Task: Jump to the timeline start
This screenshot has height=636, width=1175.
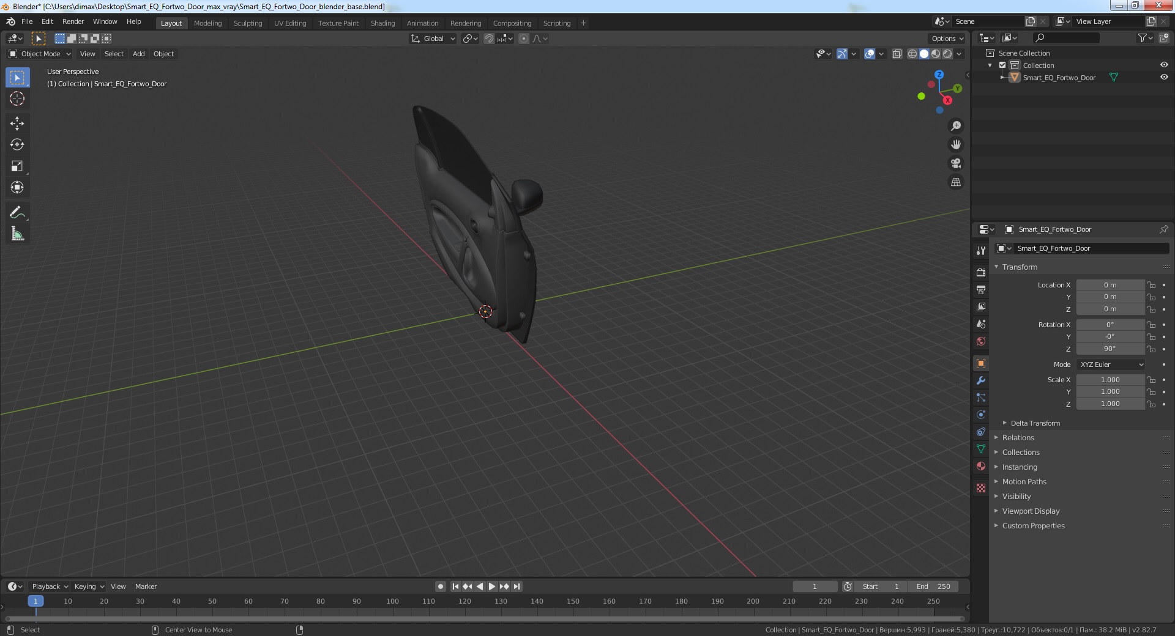Action: (455, 586)
